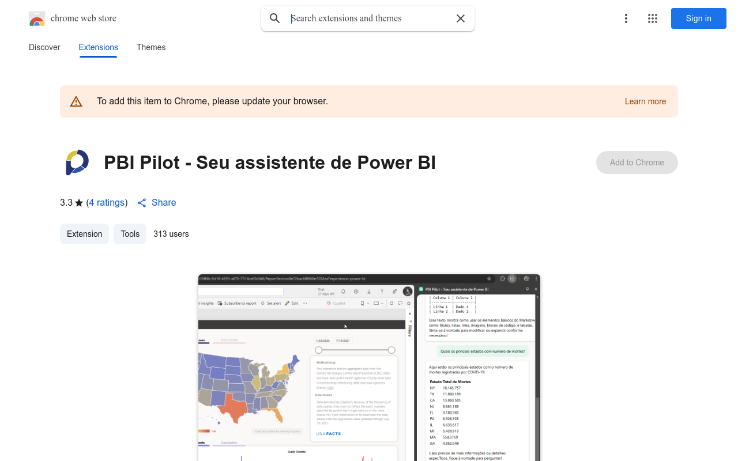Viewport: 738px width, 461px height.
Task: Open the 4 ratings link
Action: click(x=107, y=203)
